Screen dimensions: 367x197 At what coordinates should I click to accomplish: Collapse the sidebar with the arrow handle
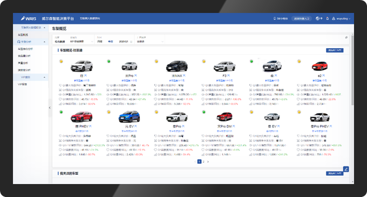click(50, 108)
